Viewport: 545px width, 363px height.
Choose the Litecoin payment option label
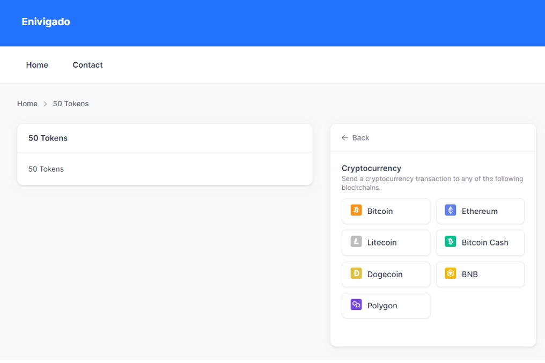(381, 242)
